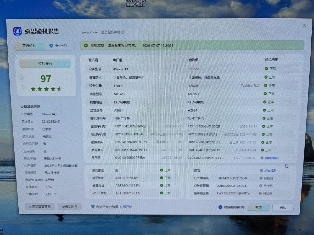Click the timestamp 2026-07-07 15:24:51
This screenshot has height=235, width=314.
tap(158, 45)
